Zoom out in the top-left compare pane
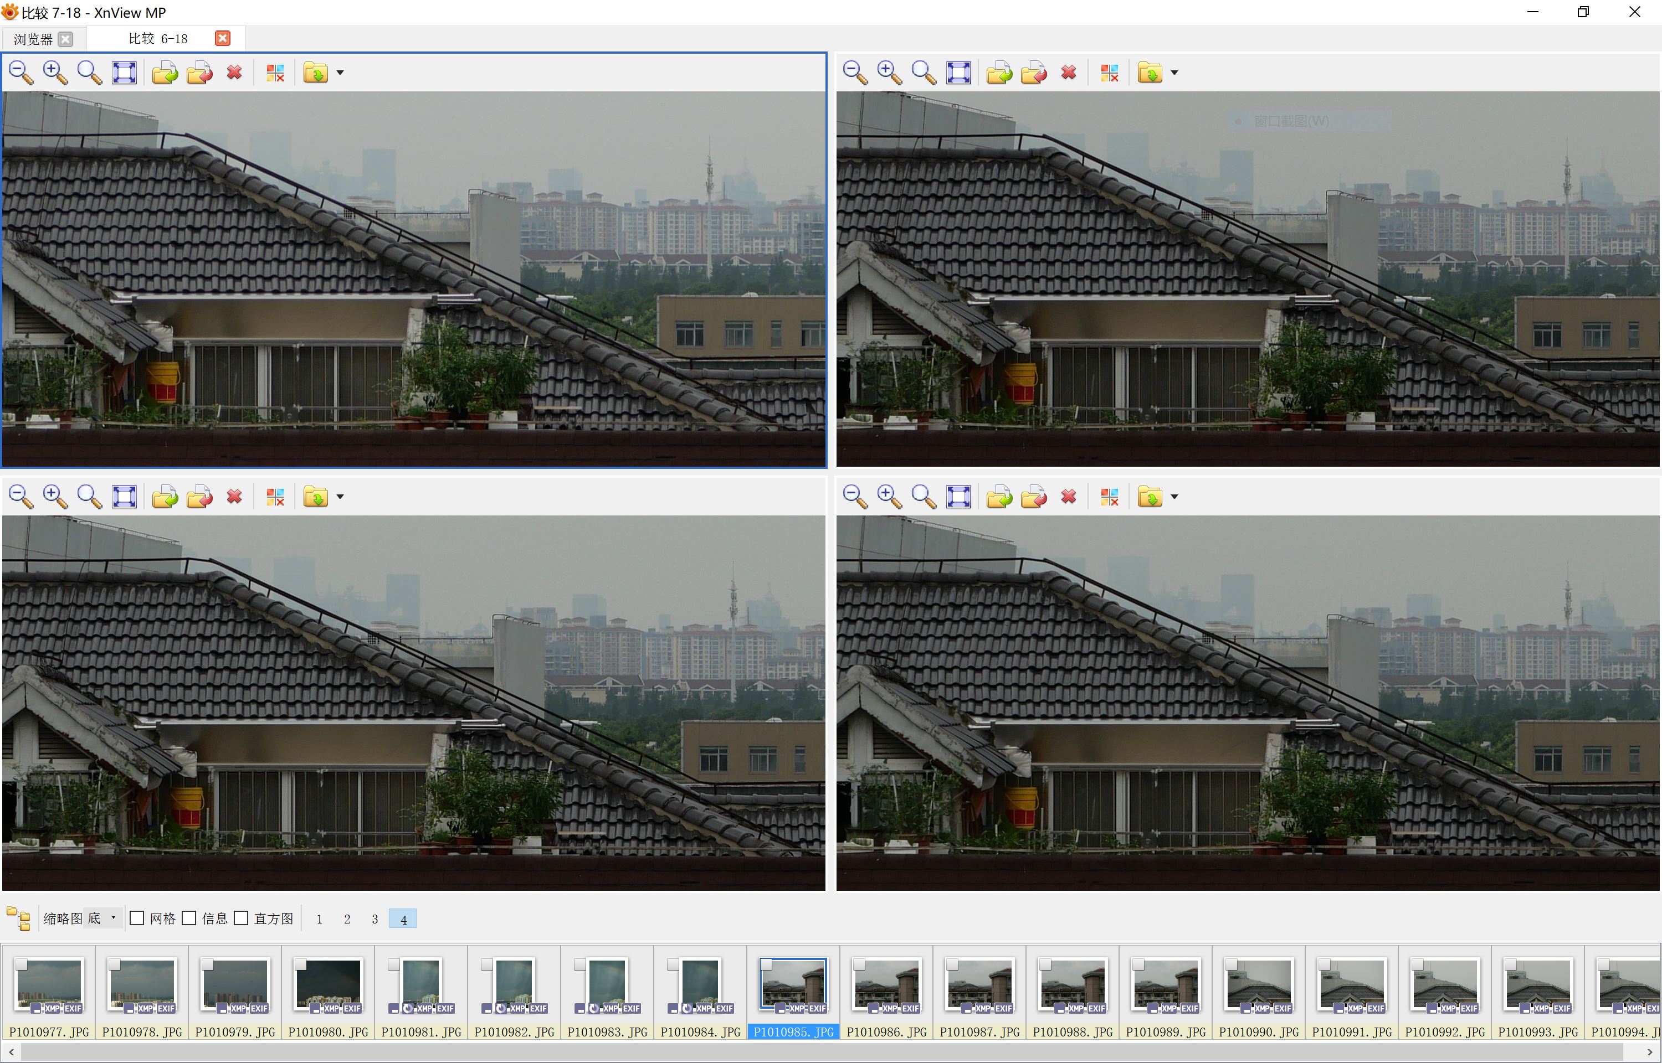Screen dimensions: 1662x1063 click(20, 73)
